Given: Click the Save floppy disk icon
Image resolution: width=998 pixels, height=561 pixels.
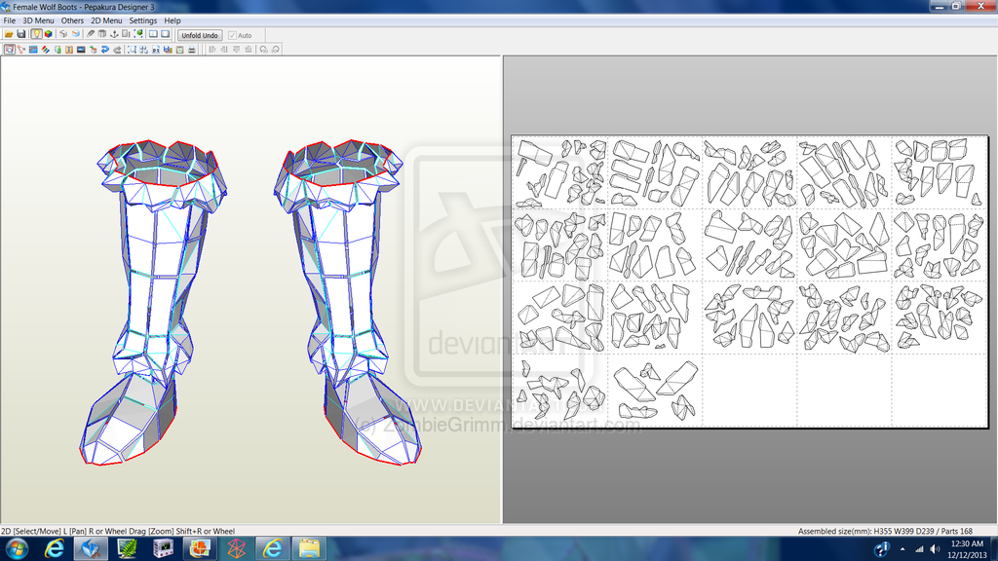Looking at the screenshot, I should (21, 34).
